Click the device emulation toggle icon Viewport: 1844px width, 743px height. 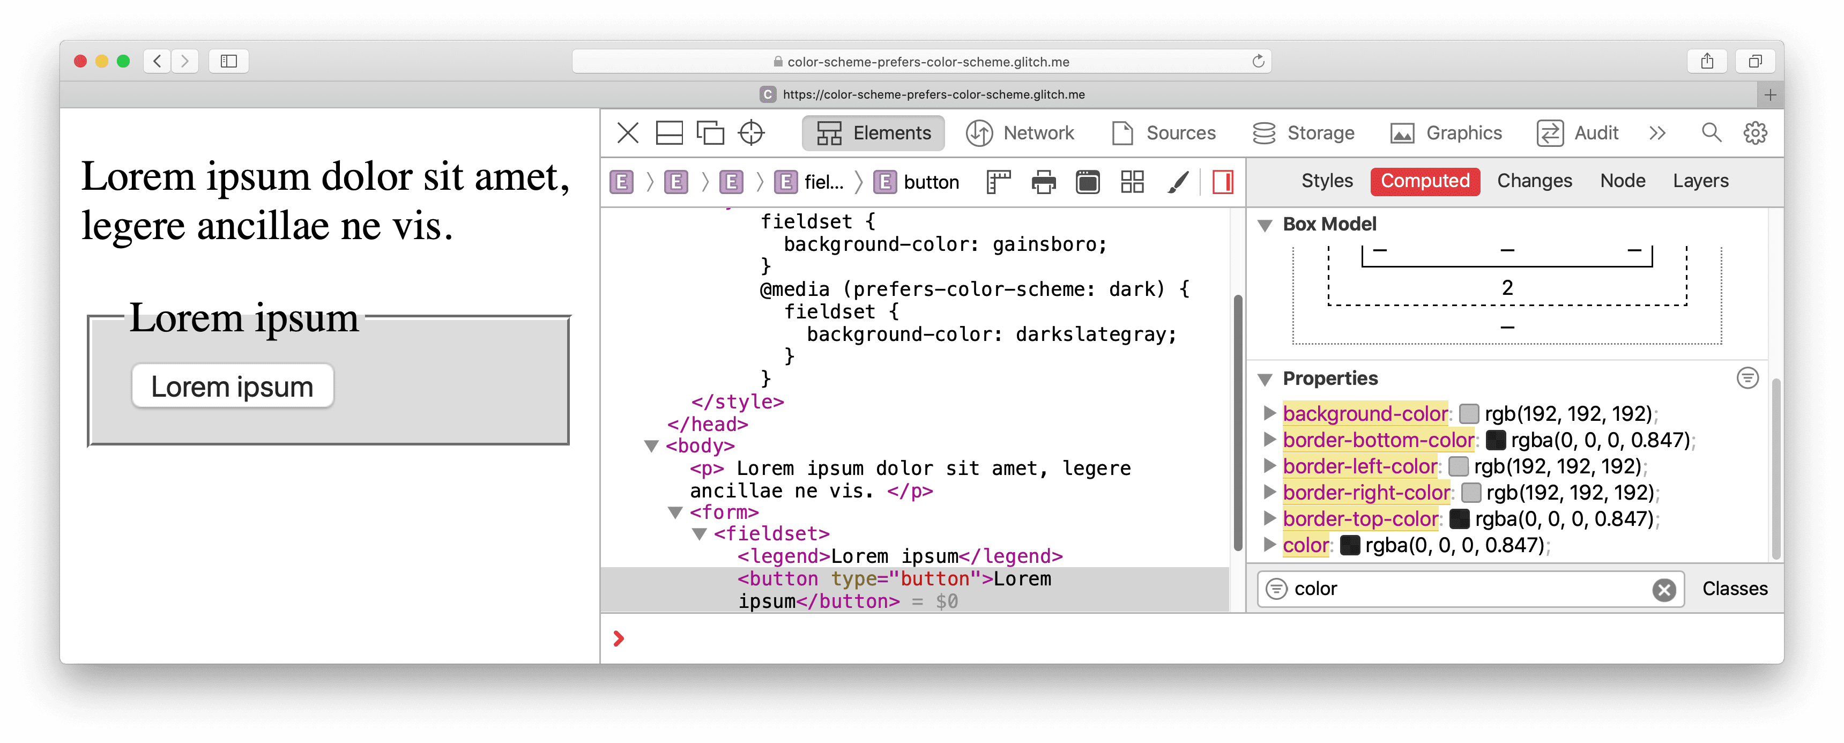click(709, 133)
